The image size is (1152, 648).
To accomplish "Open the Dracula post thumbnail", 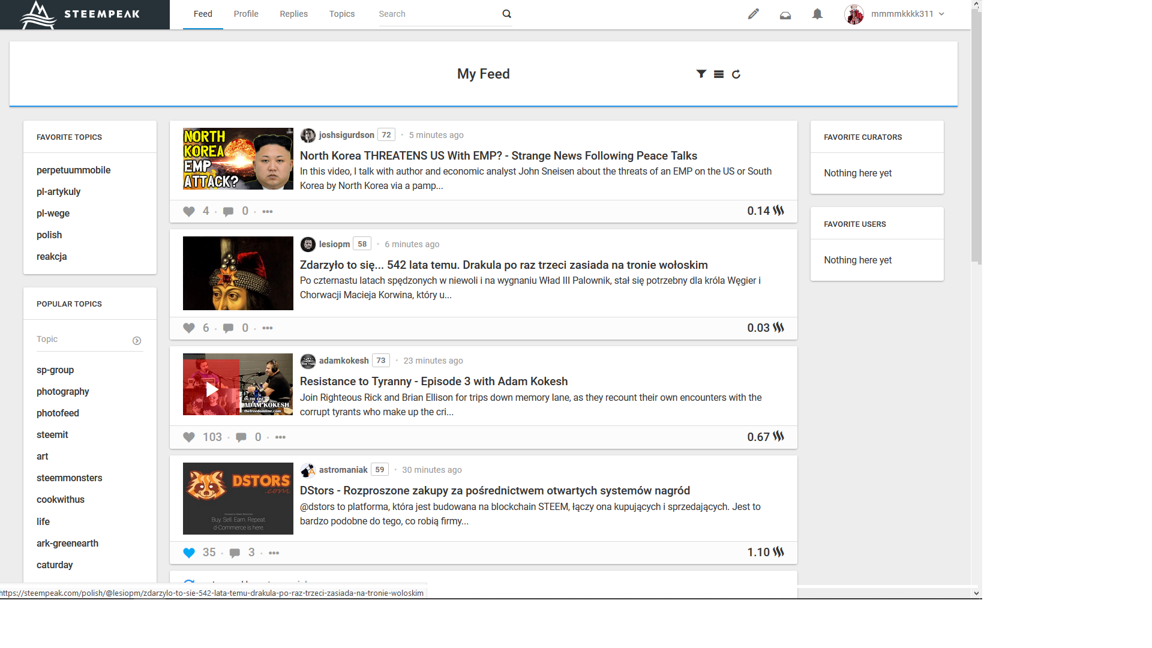I will click(238, 273).
